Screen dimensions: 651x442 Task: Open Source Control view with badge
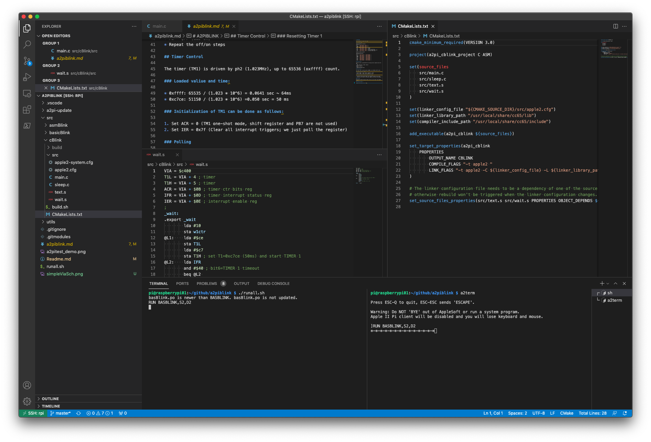point(27,61)
